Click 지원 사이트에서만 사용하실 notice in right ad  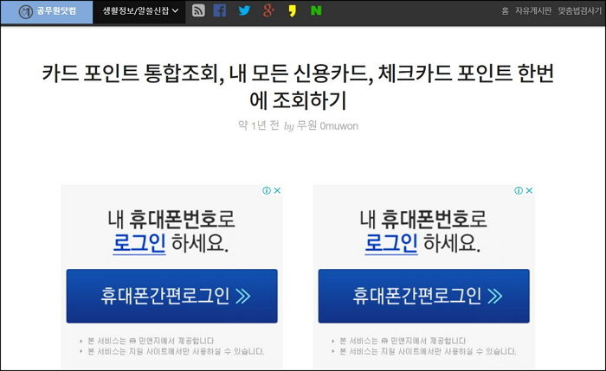[428, 351]
